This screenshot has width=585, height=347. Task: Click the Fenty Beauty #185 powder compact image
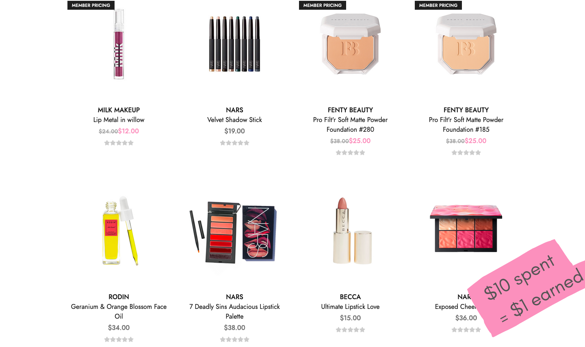466,44
